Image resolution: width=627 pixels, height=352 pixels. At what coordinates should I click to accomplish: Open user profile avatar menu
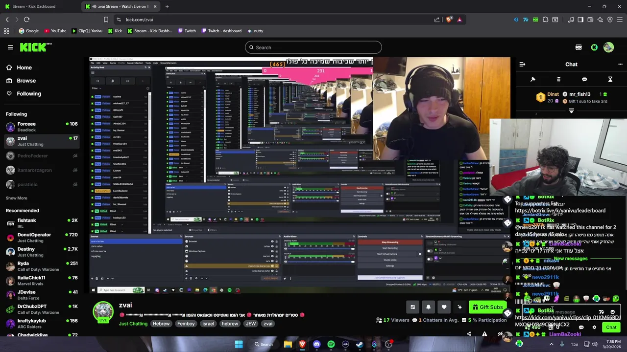pos(609,47)
